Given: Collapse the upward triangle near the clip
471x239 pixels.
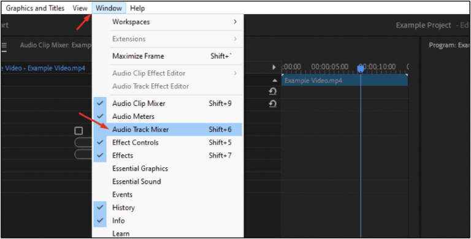Looking at the screenshot, I should tap(275, 80).
